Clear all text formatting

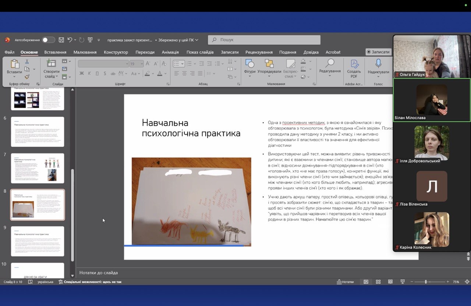164,64
